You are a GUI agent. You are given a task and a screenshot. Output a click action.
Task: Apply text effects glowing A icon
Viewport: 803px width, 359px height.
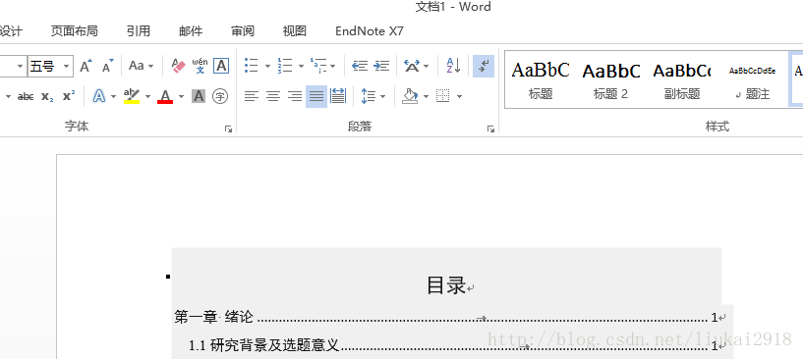pos(99,96)
